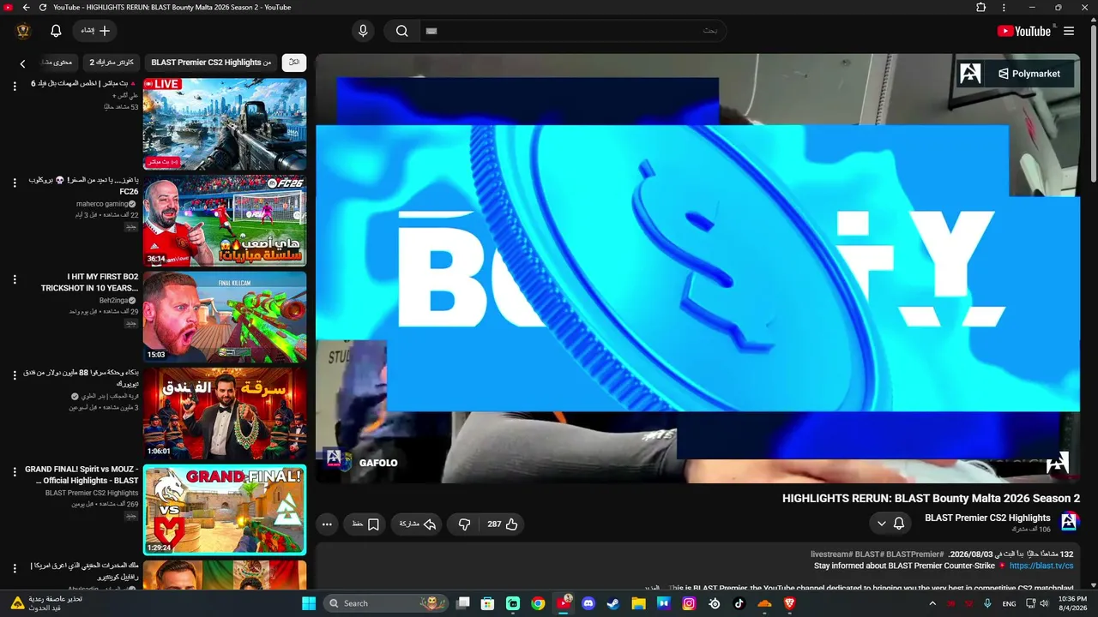The height and width of the screenshot is (617, 1098).
Task: Open Instagram from the taskbar
Action: click(689, 603)
